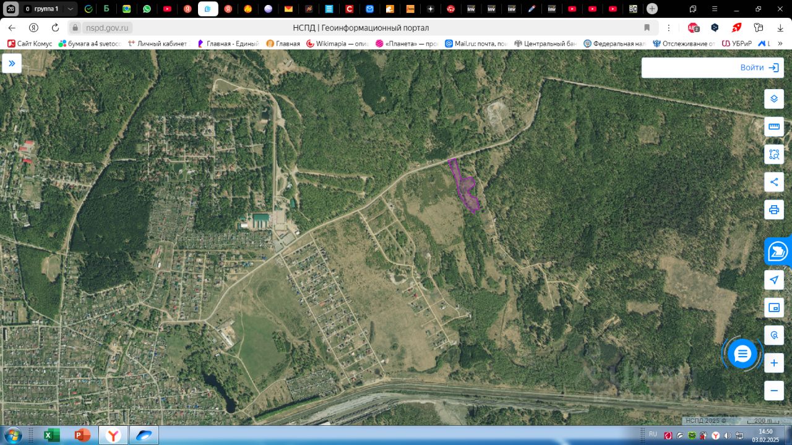The height and width of the screenshot is (445, 792).
Task: Open the browser main menu hamburger
Action: 715,9
